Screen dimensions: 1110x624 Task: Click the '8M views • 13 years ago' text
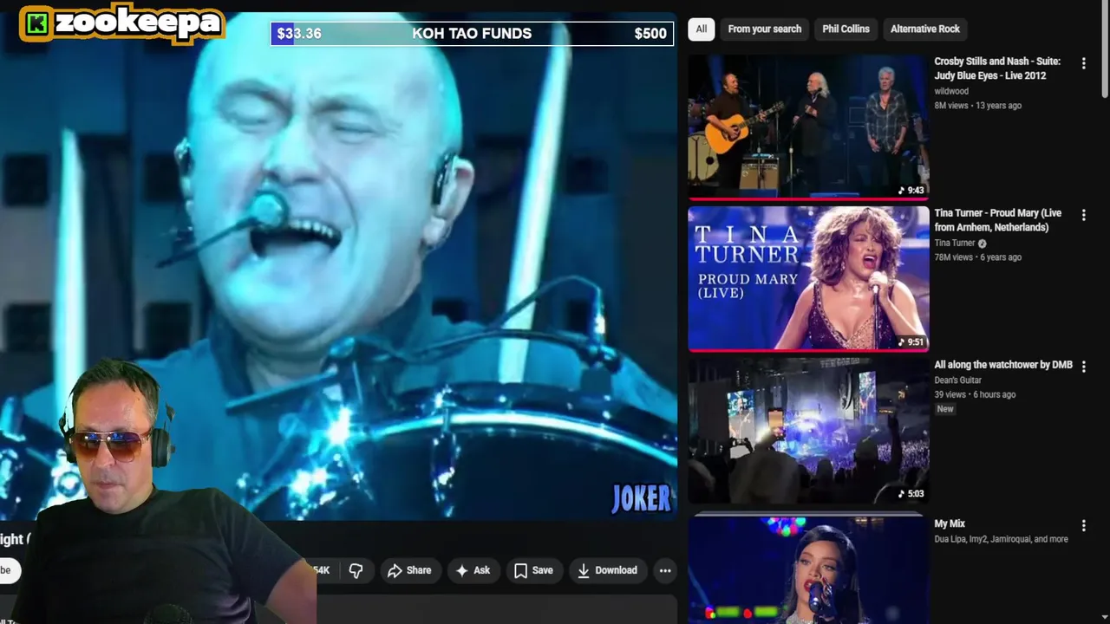point(977,106)
